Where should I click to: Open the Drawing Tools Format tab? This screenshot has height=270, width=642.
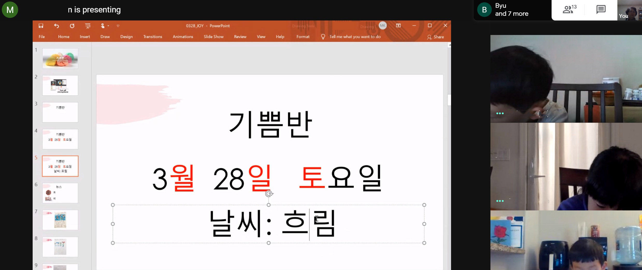303,37
